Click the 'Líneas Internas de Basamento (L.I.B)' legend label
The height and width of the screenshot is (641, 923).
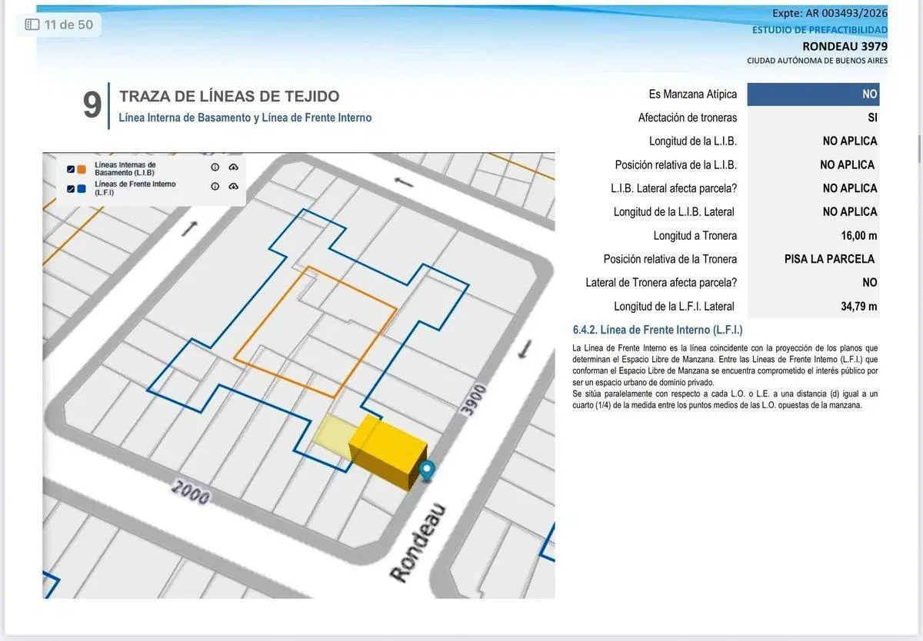(x=125, y=168)
